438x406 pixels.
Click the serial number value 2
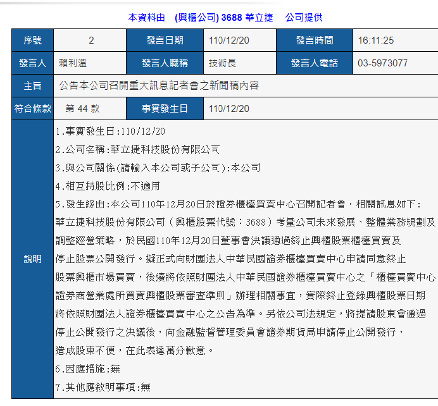(91, 40)
